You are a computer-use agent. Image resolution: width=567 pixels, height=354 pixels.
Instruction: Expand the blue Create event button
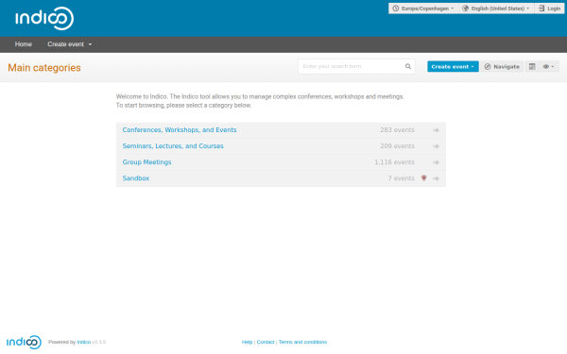[453, 66]
